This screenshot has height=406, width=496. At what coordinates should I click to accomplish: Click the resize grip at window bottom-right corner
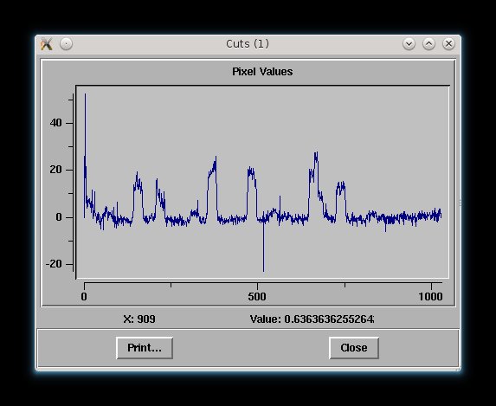tap(458, 369)
